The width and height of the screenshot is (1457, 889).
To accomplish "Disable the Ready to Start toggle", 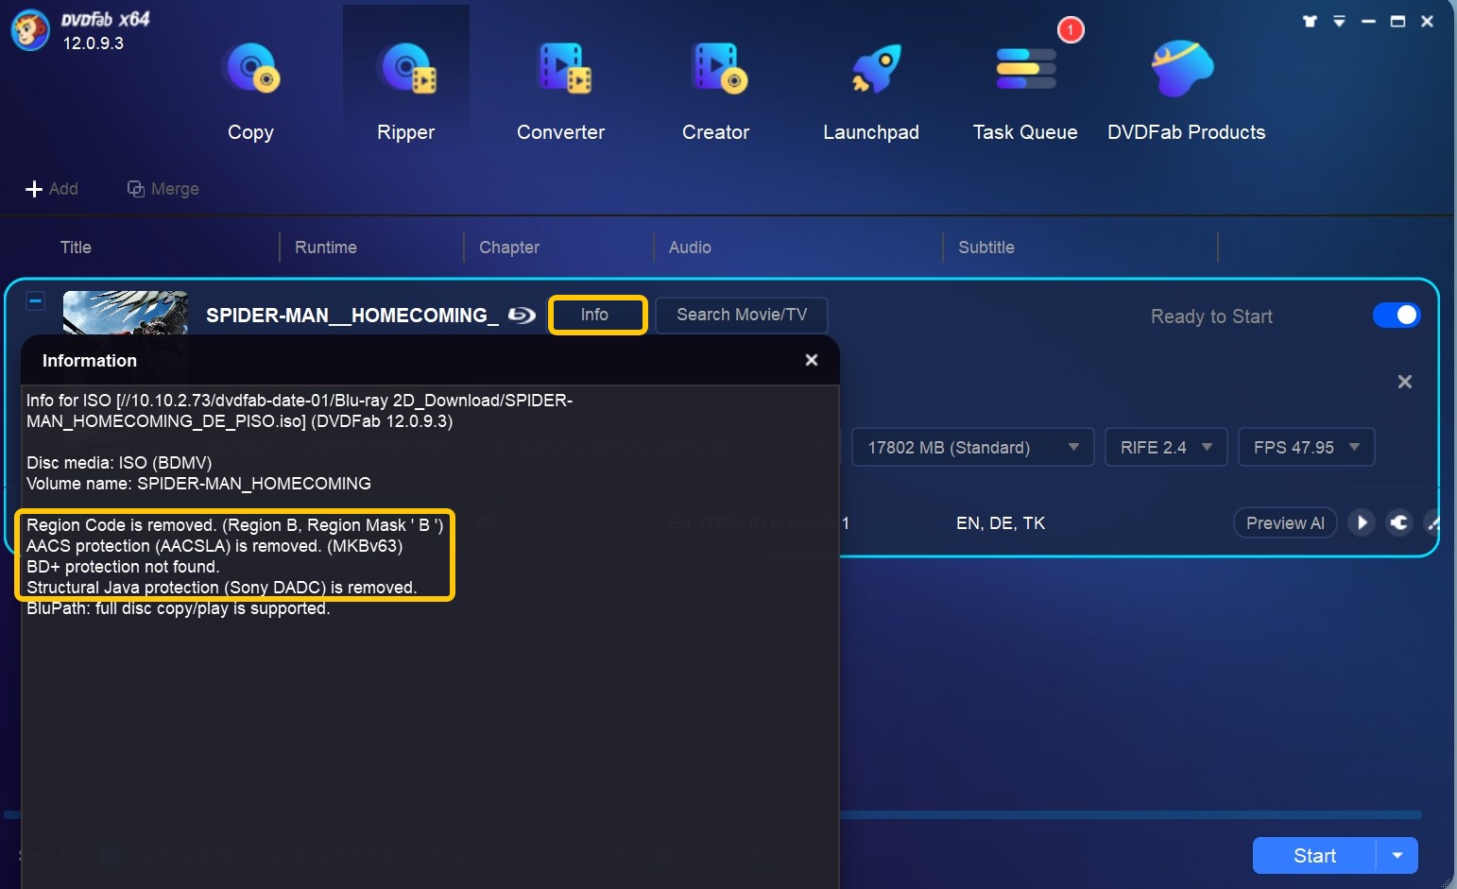I will (x=1397, y=316).
